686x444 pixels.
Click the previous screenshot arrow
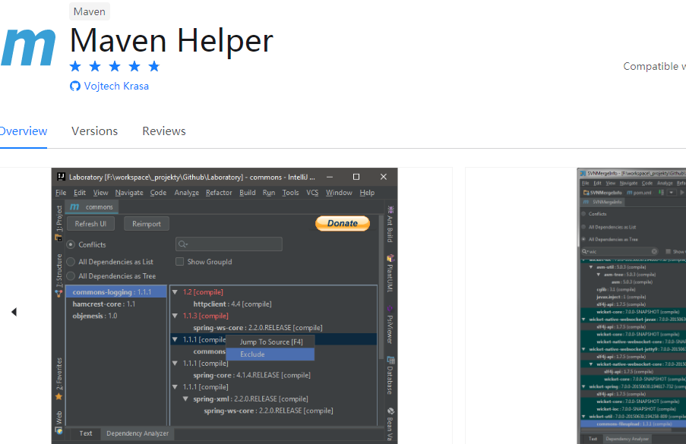pos(14,312)
